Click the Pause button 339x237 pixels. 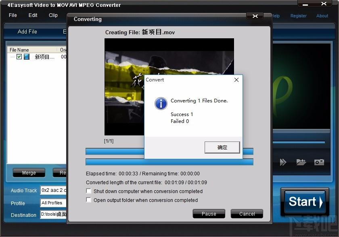[x=209, y=214]
